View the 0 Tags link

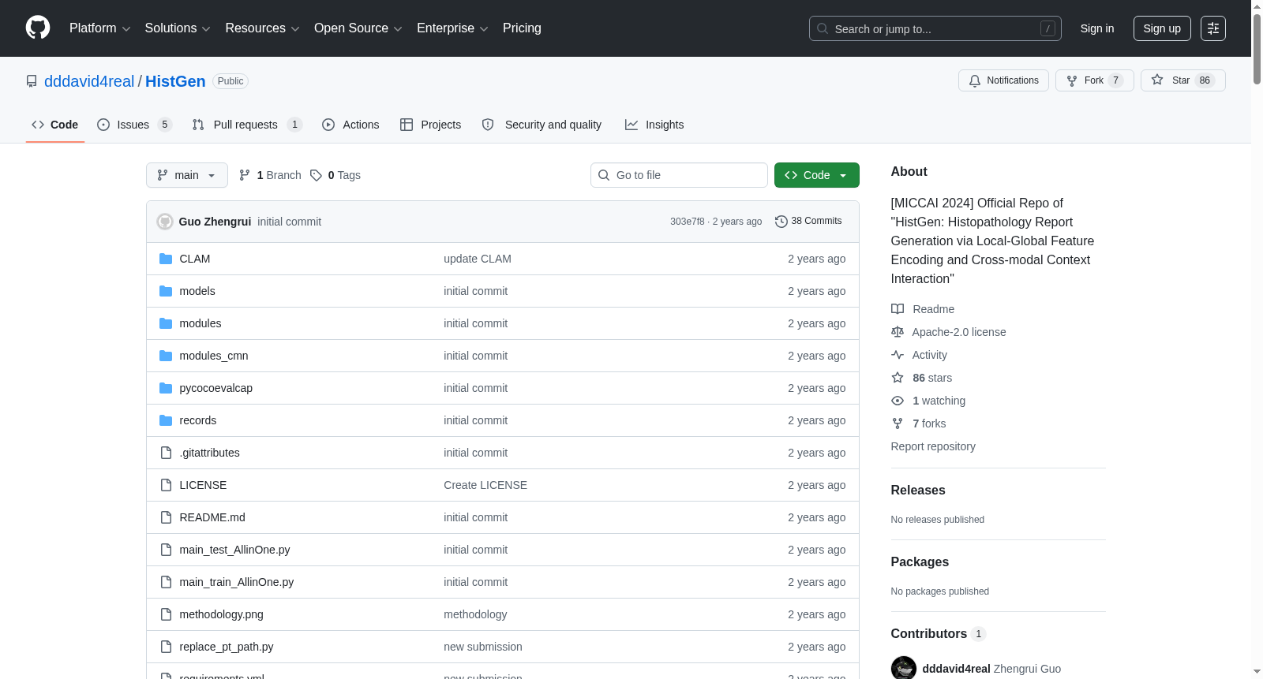point(335,175)
